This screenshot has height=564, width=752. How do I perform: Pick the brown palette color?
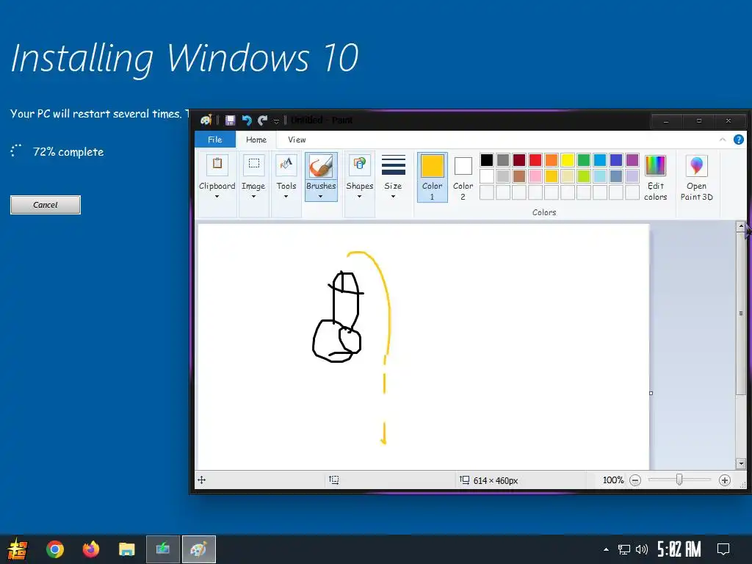(x=519, y=176)
